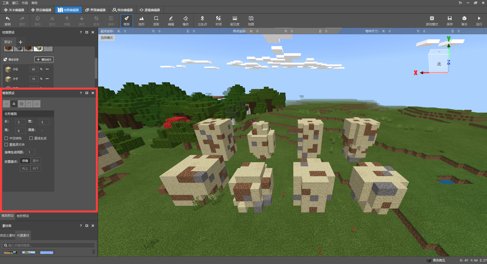Viewport: 487px width, 264px height.
Task: Select the hemisphere brush shape
Action: [x=37, y=104]
